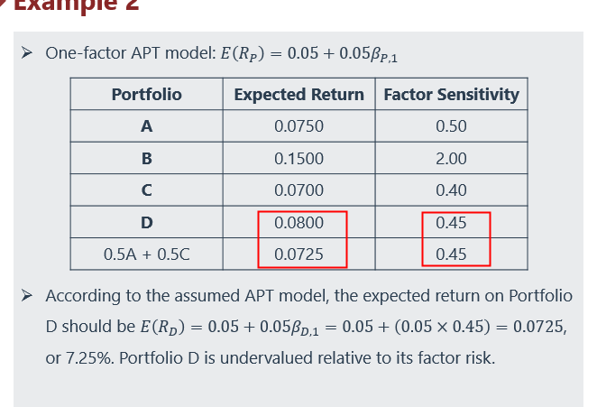The height and width of the screenshot is (407, 597).
Task: Click the Portfolio column header
Action: (146, 94)
